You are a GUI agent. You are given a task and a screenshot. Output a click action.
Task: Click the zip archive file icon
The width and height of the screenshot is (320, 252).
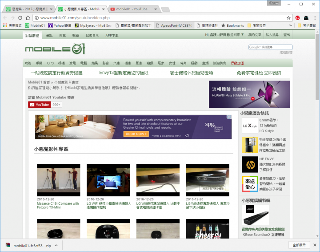(8, 245)
